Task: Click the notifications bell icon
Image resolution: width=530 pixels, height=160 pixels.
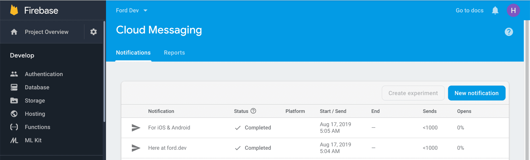Action: (x=495, y=10)
